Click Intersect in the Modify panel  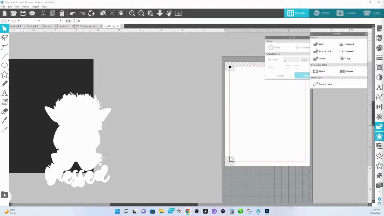click(x=347, y=51)
